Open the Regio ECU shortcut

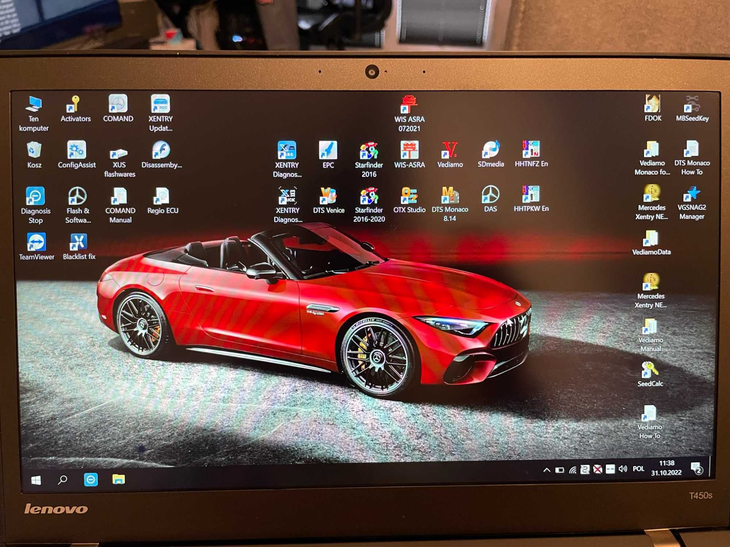pos(162,201)
